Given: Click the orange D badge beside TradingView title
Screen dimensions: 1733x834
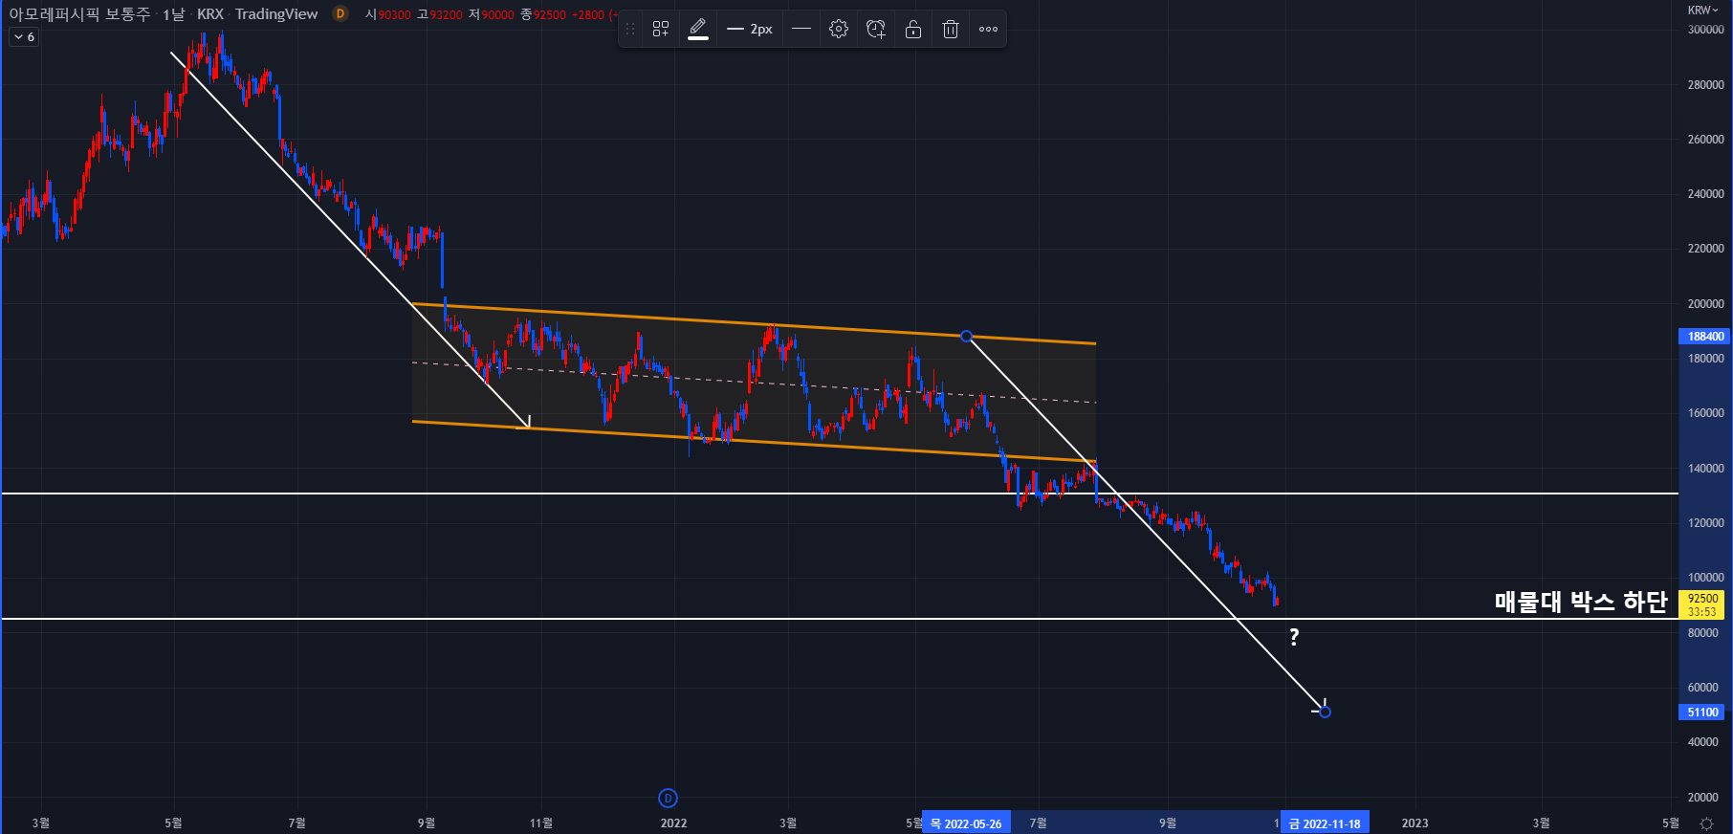Looking at the screenshot, I should (340, 13).
